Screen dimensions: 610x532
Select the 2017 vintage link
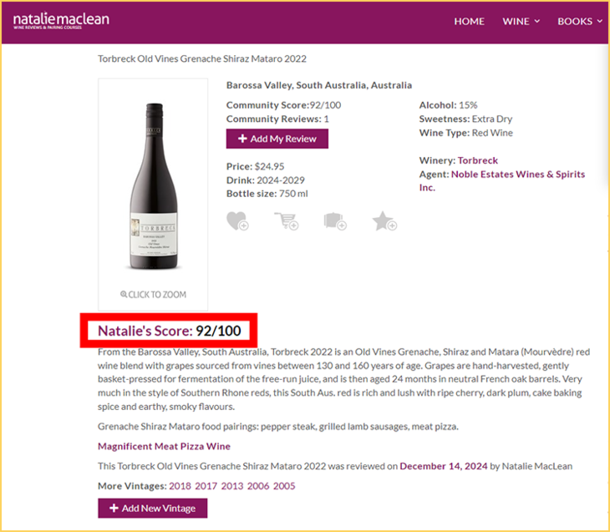pyautogui.click(x=206, y=486)
